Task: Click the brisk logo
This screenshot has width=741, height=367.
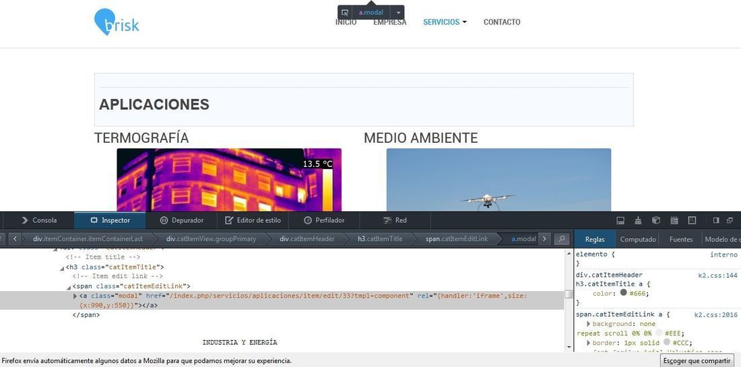Action: [117, 22]
